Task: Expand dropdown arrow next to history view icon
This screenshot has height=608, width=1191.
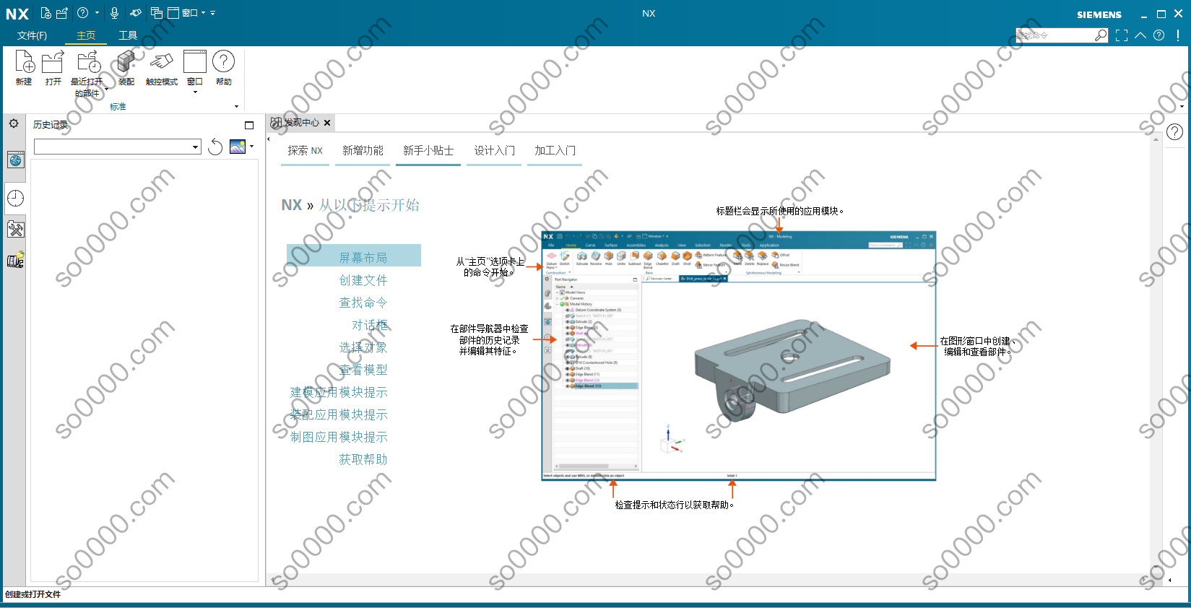Action: [251, 147]
